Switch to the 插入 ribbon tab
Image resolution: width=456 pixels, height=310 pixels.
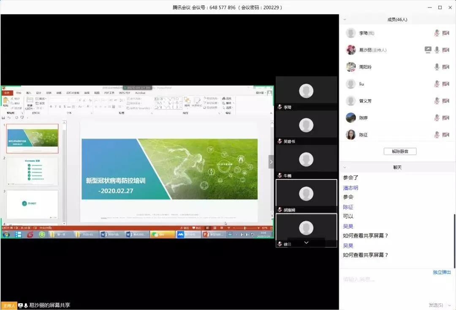pyautogui.click(x=30, y=93)
